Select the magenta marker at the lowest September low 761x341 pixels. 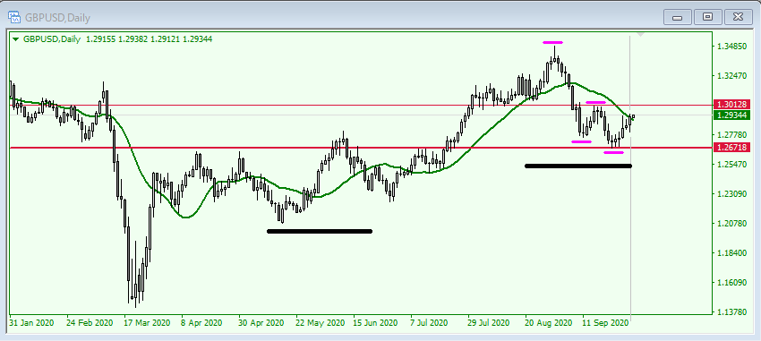613,153
